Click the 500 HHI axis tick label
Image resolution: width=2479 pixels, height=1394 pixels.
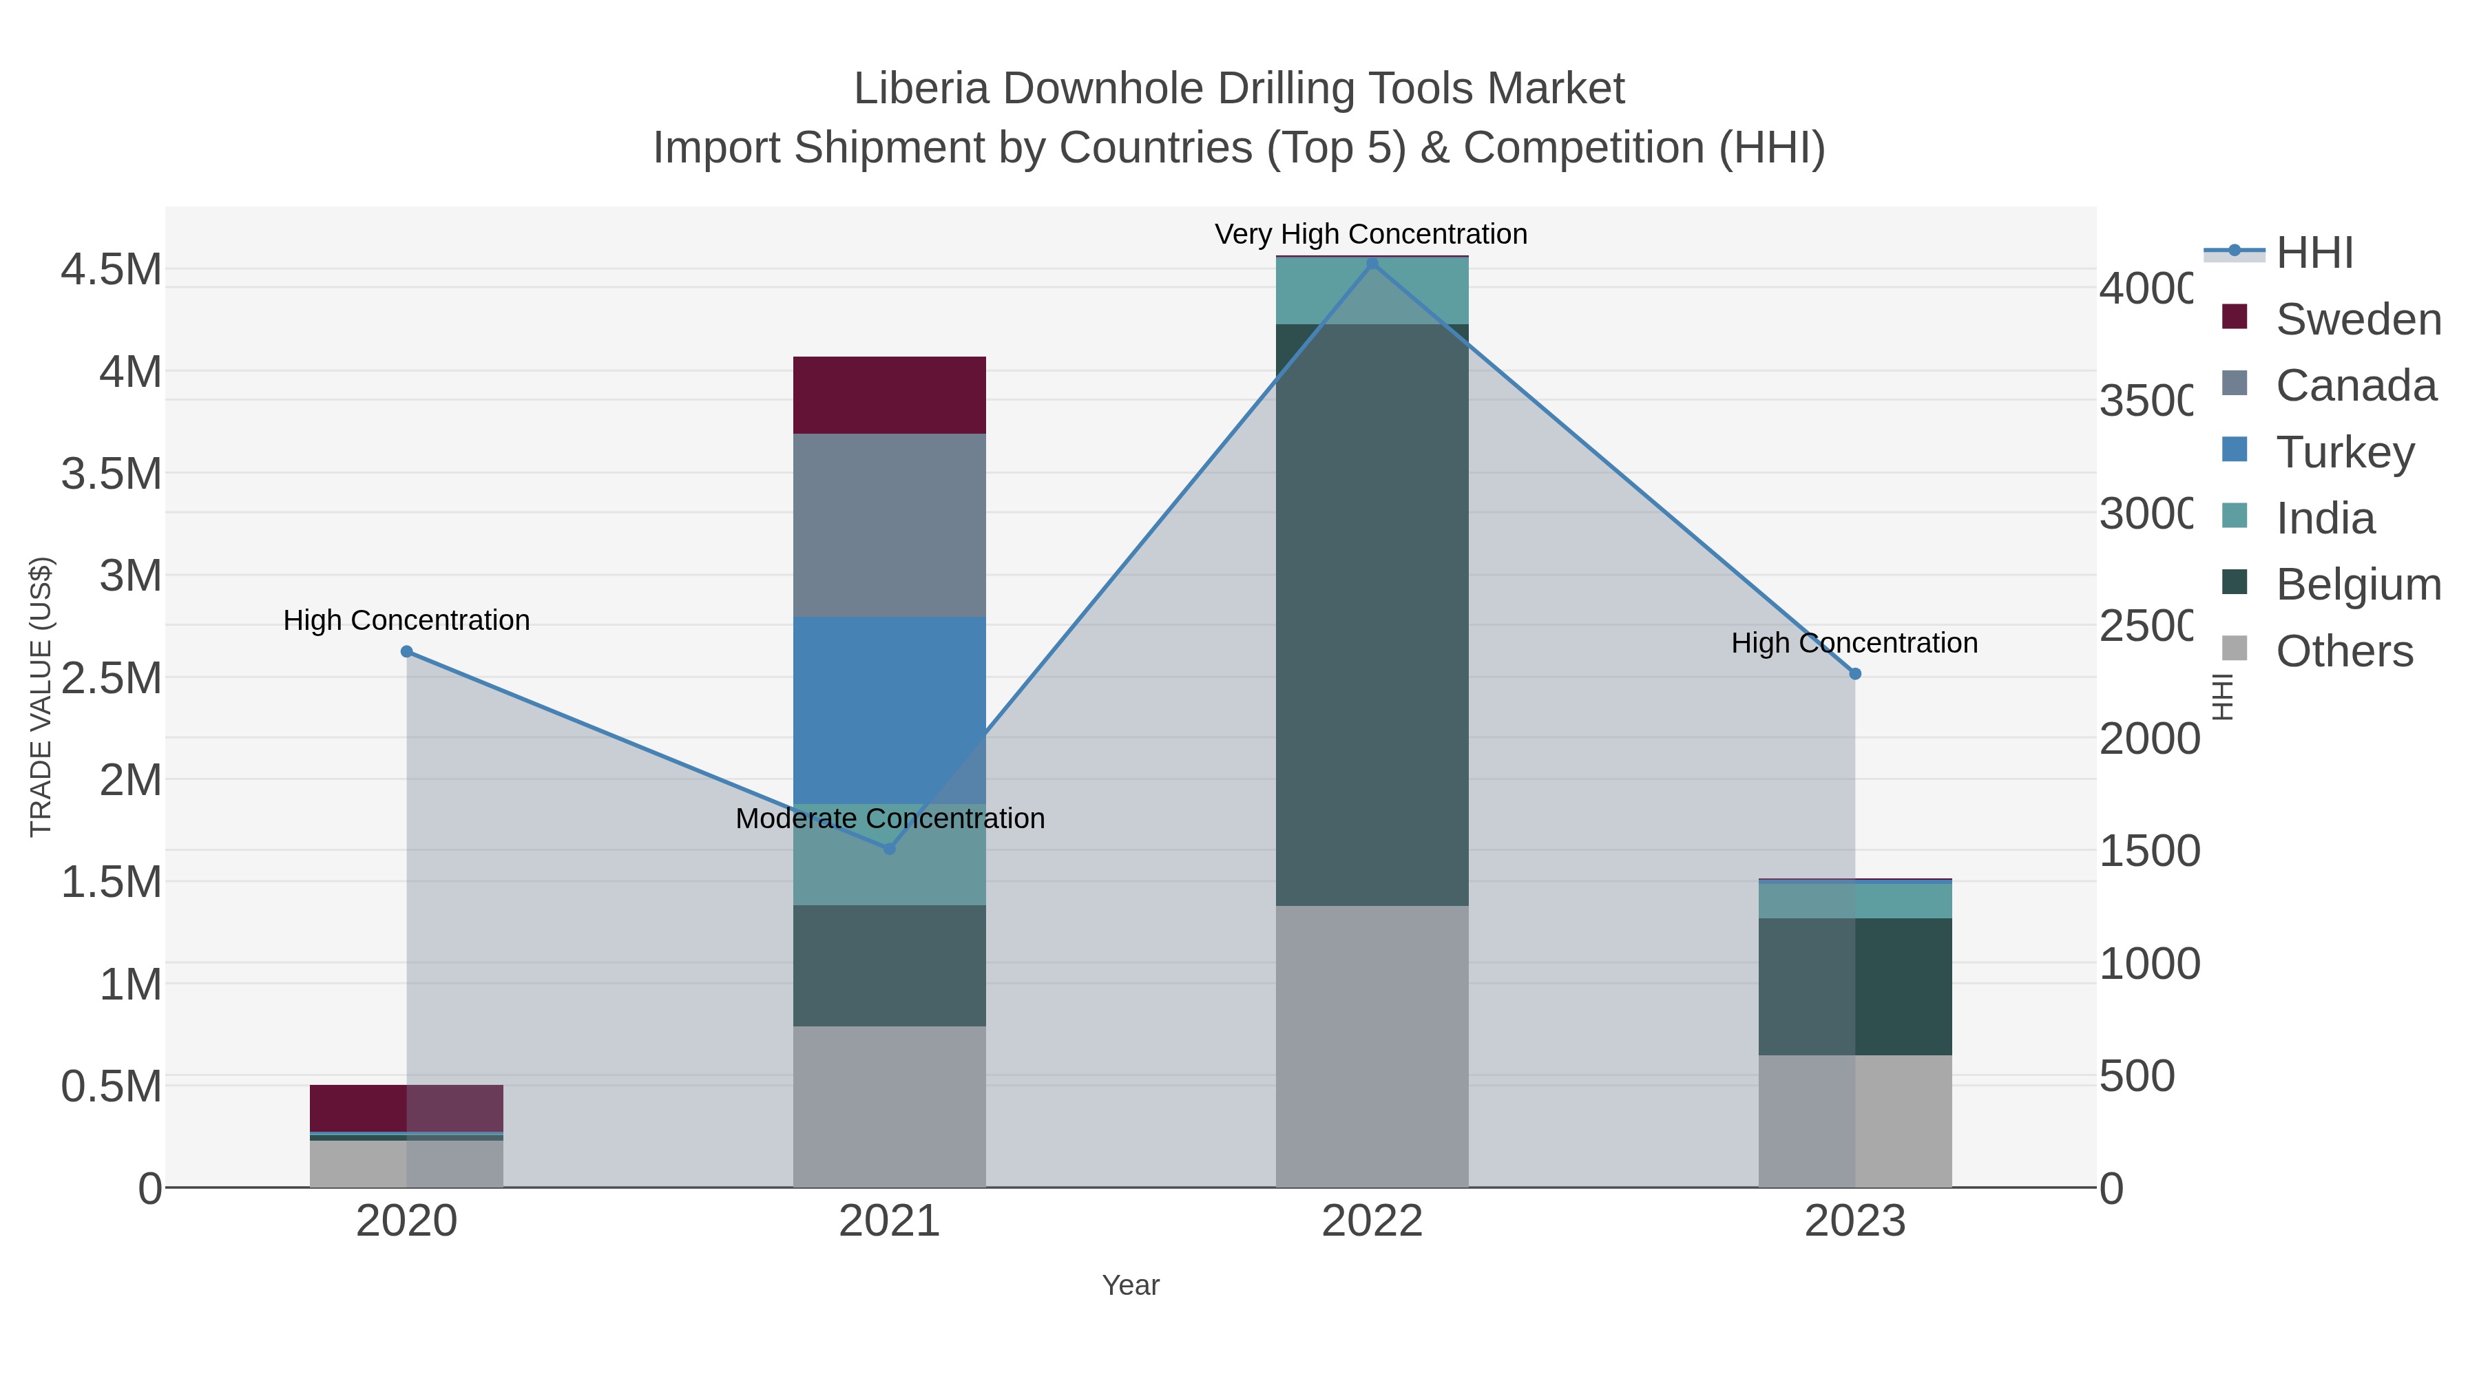tap(2137, 1075)
